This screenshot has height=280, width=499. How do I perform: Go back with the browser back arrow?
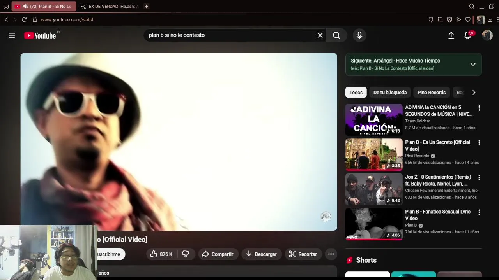[6, 19]
